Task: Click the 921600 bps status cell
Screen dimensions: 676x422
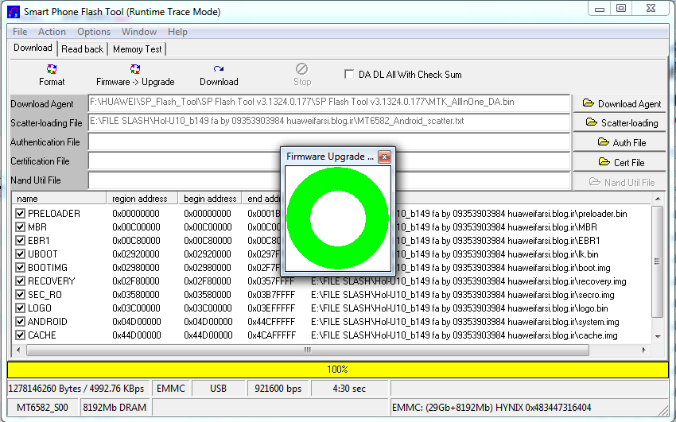Action: coord(278,389)
